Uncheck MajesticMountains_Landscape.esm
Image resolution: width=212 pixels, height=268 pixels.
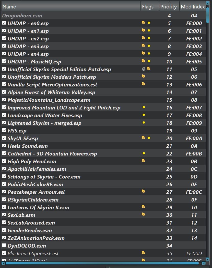4,100
